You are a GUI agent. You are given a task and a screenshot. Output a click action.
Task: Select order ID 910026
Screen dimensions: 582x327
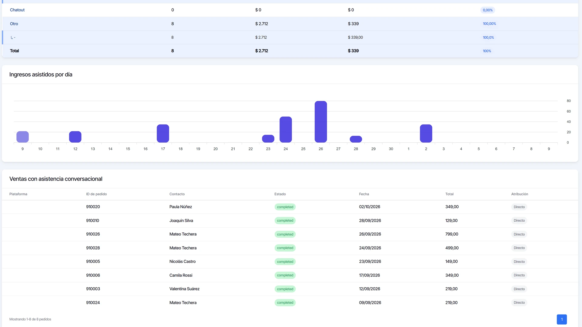pos(93,234)
